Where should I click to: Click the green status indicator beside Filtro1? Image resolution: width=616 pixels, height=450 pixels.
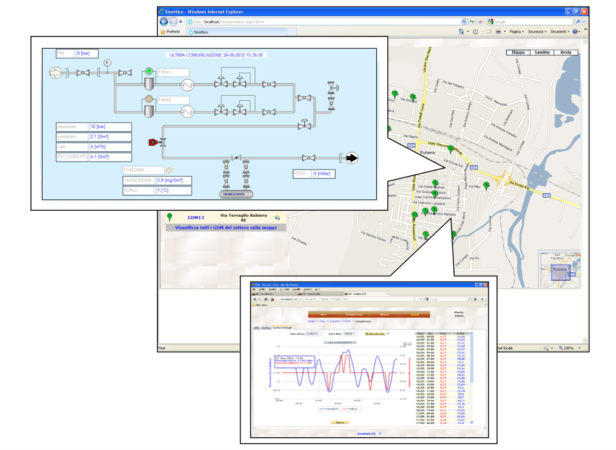(149, 71)
